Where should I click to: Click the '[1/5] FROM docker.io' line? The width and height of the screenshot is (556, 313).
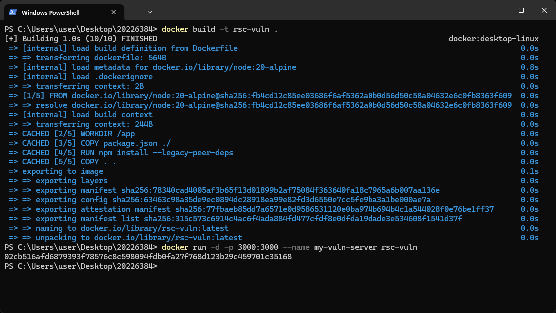tap(260, 96)
